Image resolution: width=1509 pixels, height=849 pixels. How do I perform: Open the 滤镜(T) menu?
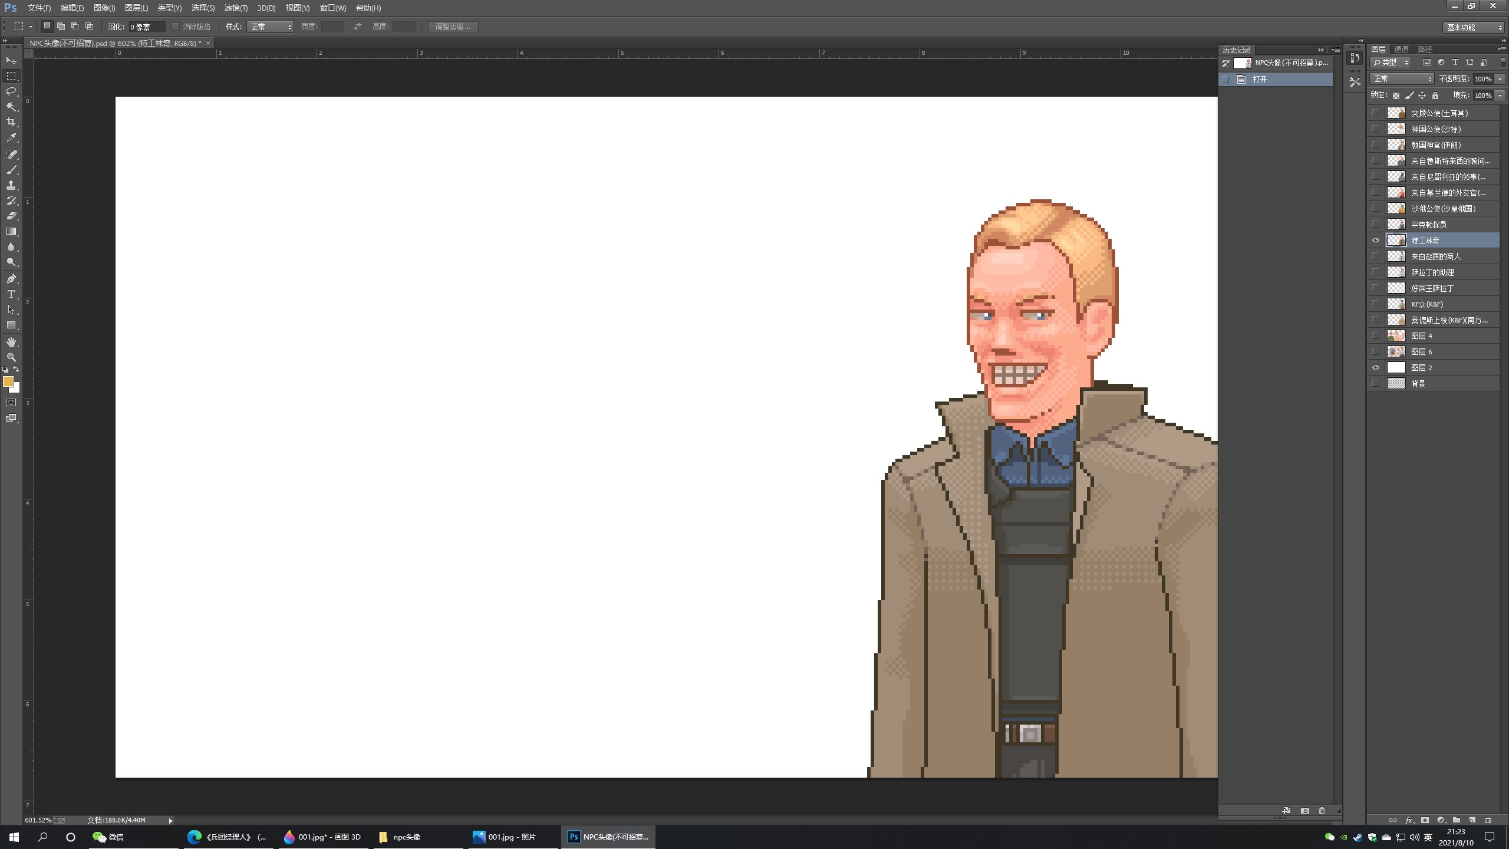pyautogui.click(x=236, y=8)
